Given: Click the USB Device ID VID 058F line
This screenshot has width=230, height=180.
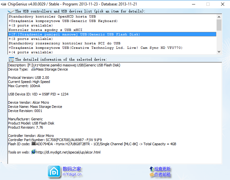Looking at the screenshot, I should [x=38, y=94].
